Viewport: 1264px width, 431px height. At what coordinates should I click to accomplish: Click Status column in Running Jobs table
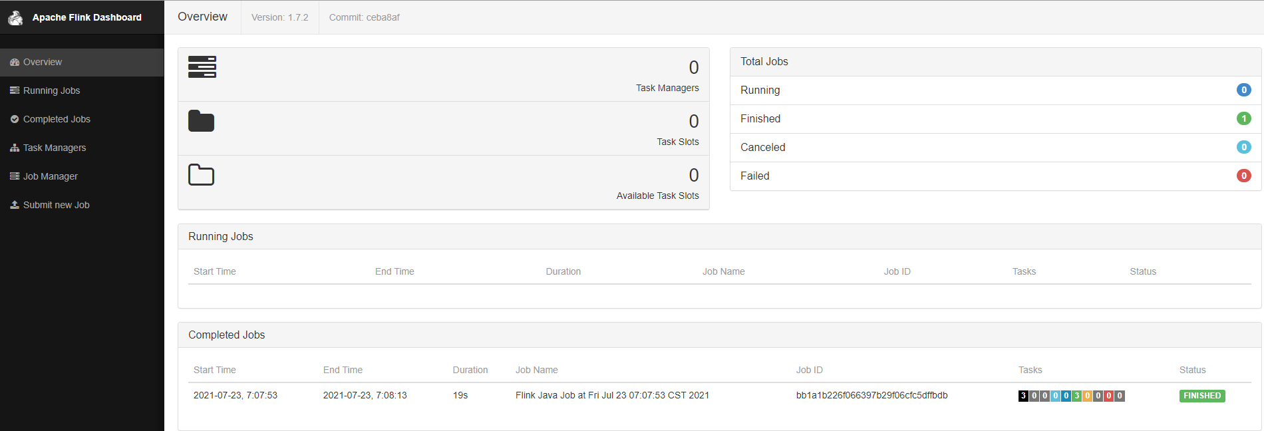coord(1143,271)
